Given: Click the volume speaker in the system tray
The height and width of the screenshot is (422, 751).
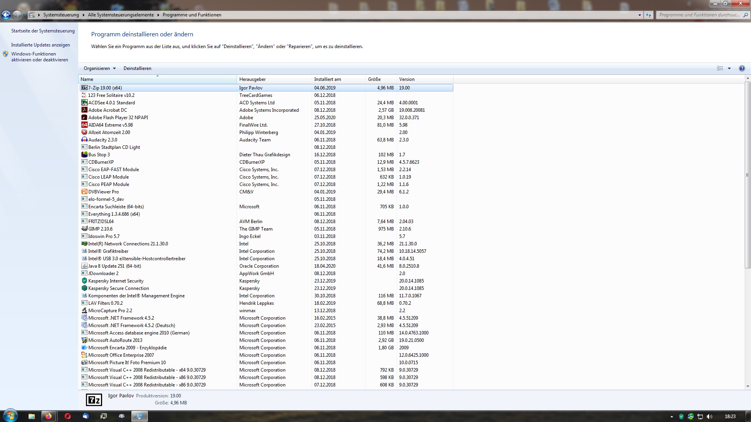Looking at the screenshot, I should click(710, 416).
